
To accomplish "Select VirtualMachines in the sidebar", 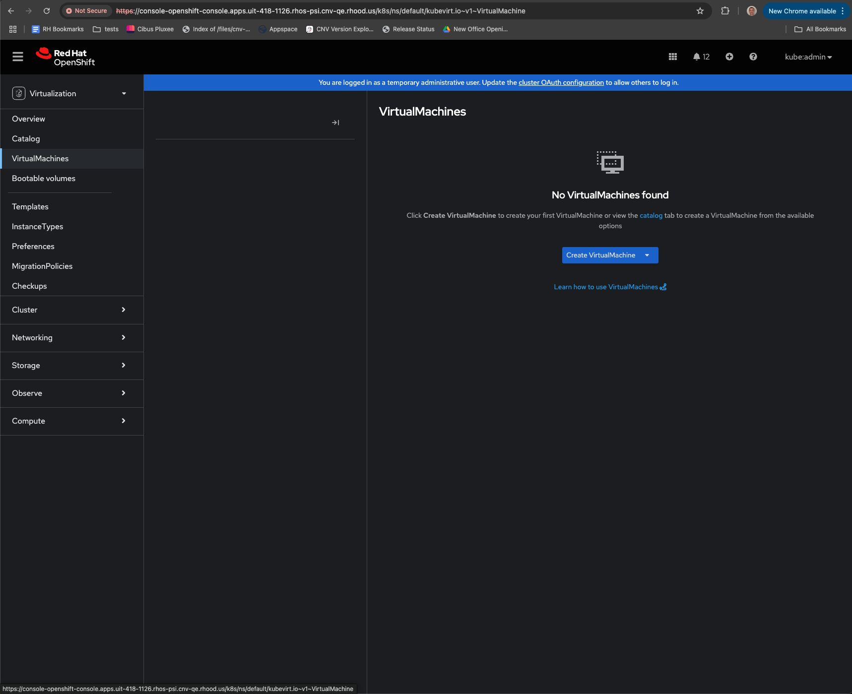I will [x=72, y=159].
